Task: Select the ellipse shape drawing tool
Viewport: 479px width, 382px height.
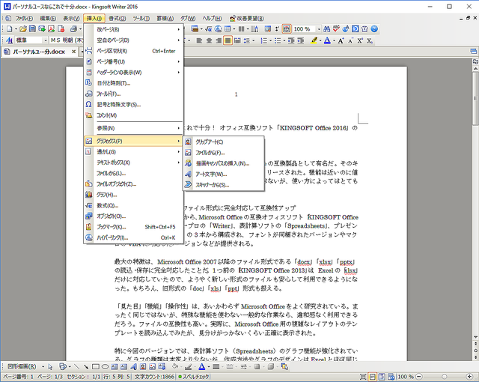Action: [x=105, y=366]
